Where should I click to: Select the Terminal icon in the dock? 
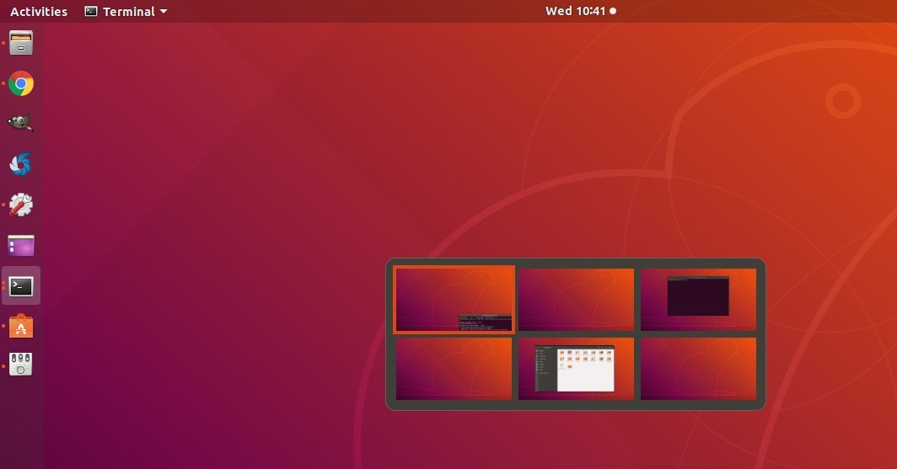(x=21, y=286)
